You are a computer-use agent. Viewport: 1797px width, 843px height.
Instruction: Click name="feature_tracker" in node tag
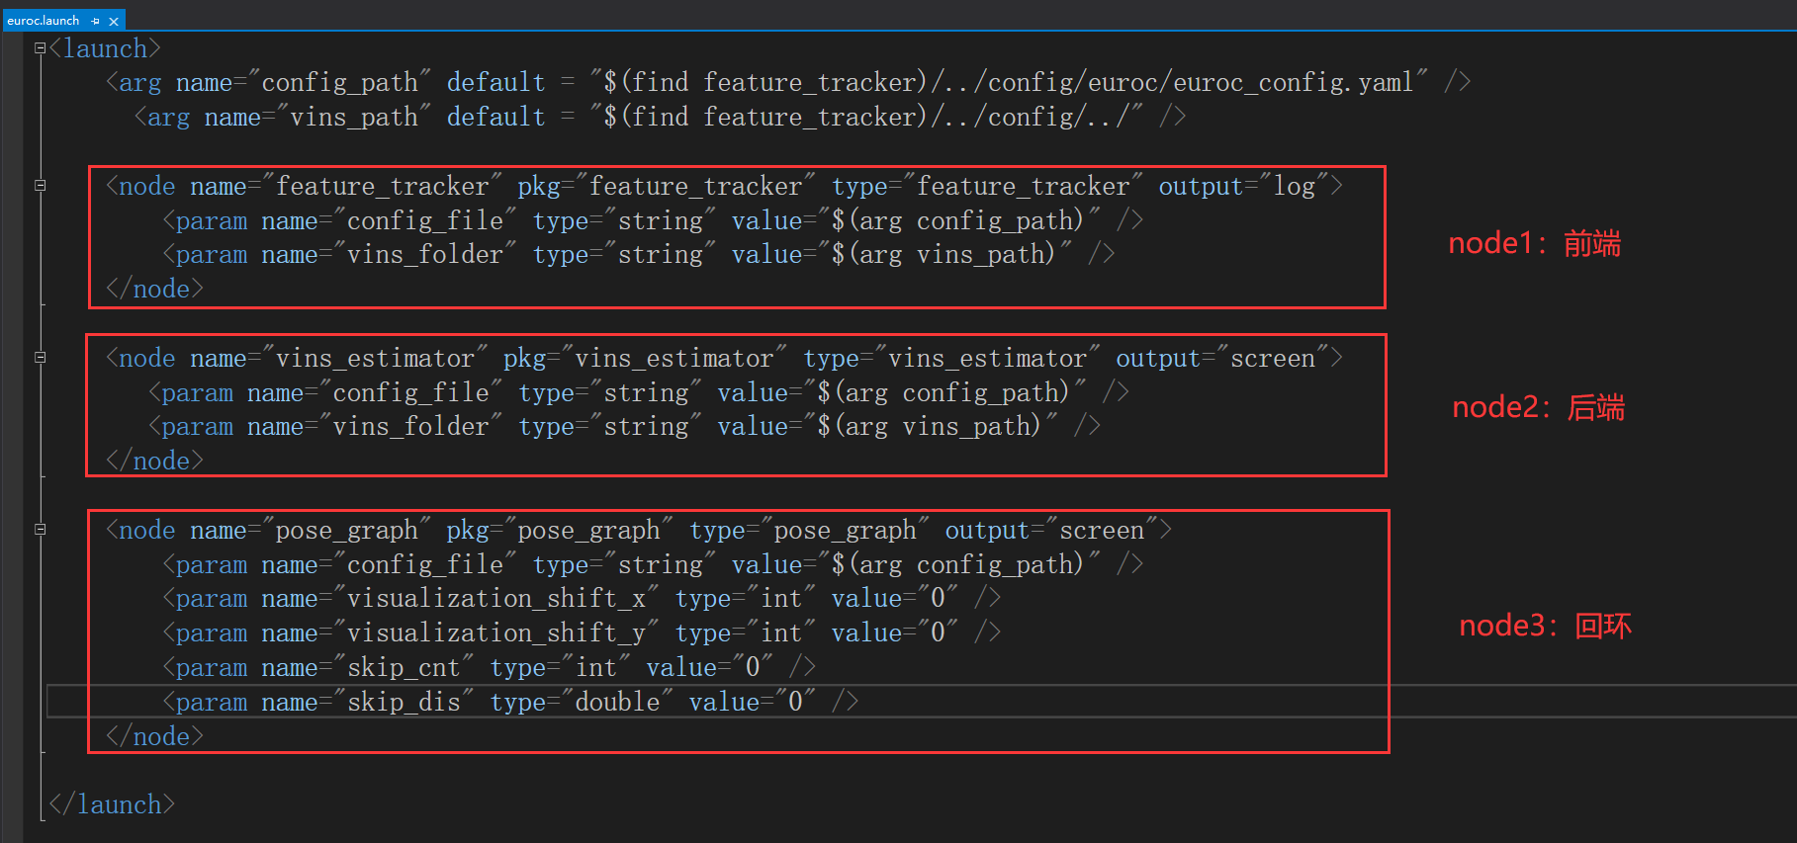(x=346, y=186)
